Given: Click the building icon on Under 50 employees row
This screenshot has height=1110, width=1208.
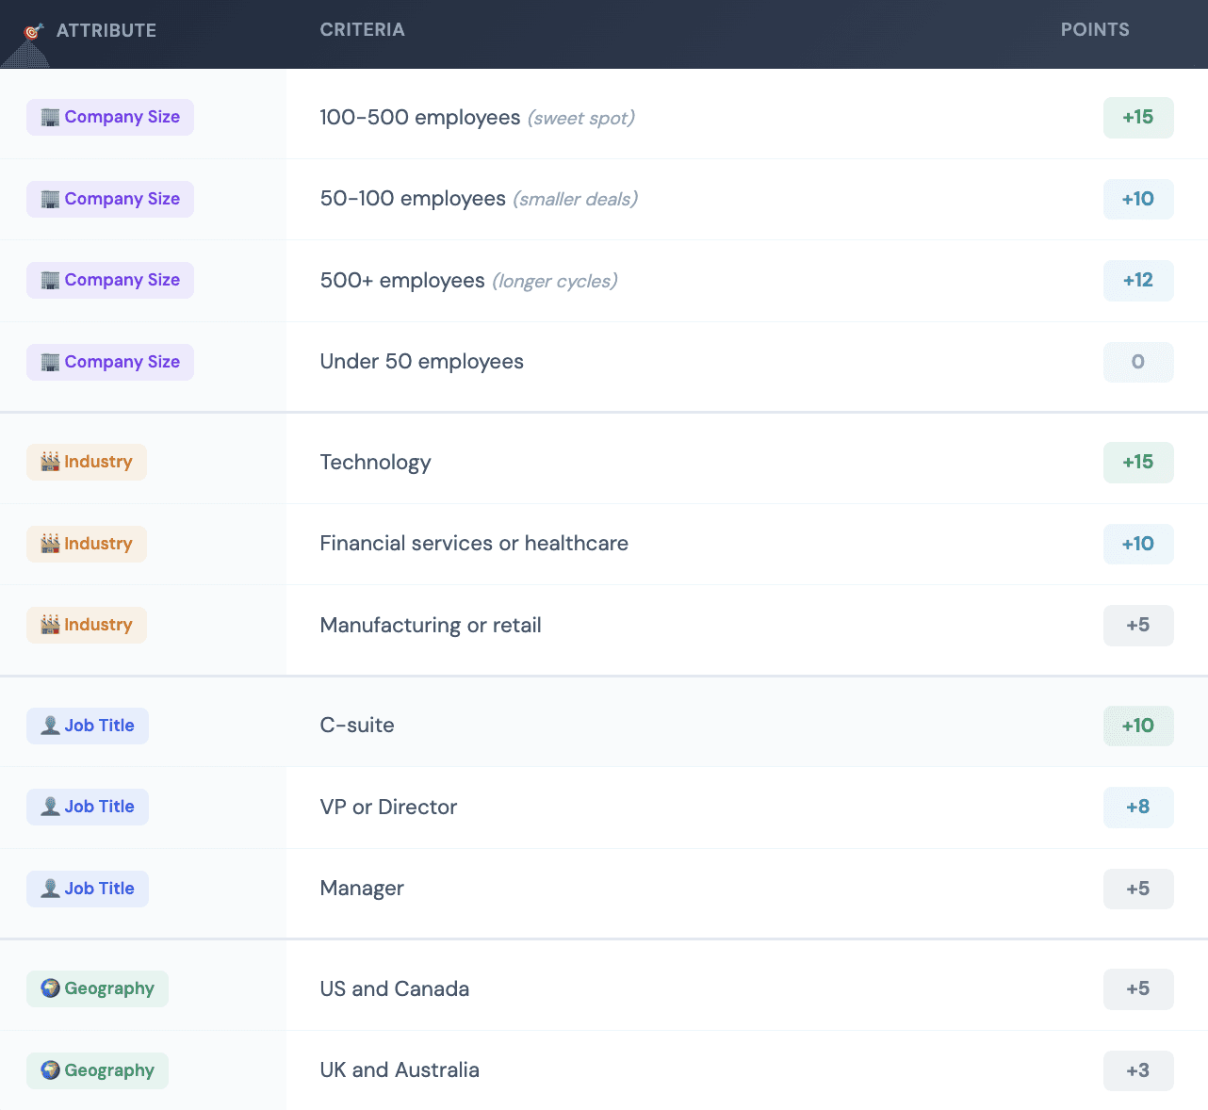Looking at the screenshot, I should [52, 362].
